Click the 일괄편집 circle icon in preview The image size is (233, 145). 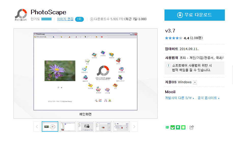coord(112,55)
